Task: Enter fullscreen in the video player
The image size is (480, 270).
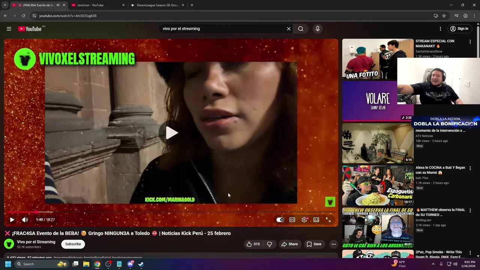Action: point(328,220)
